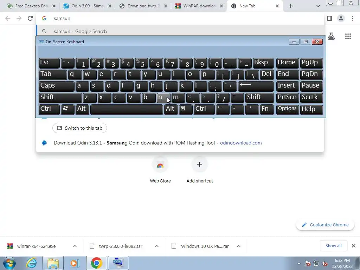360x270 pixels.
Task: Launch Internet Explorer from taskbar
Action: pyautogui.click(x=31, y=263)
